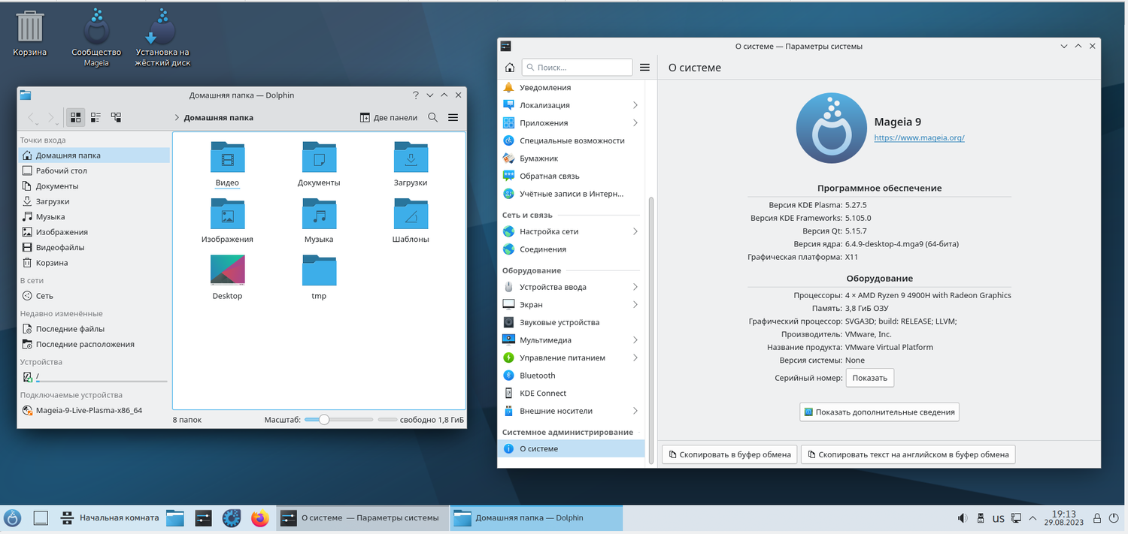Click free space bar свободно 1,8 ГиБ
The height and width of the screenshot is (534, 1128).
421,420
